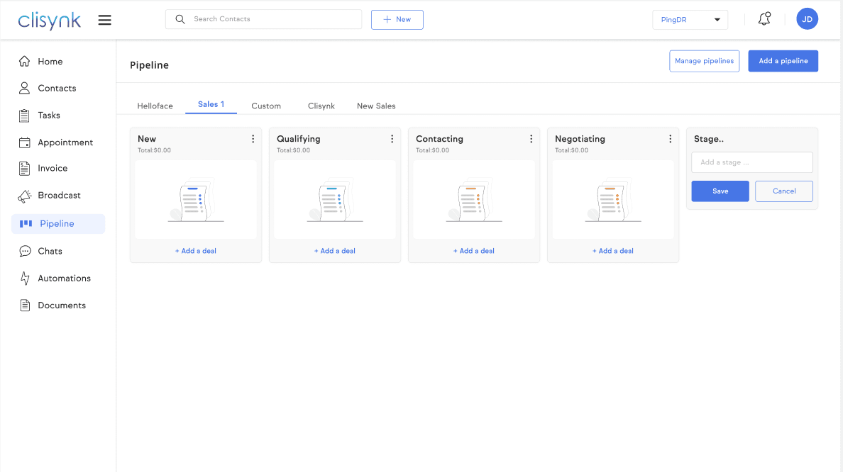Switch to the Helloface pipeline tab
Image resolution: width=843 pixels, height=472 pixels.
155,106
